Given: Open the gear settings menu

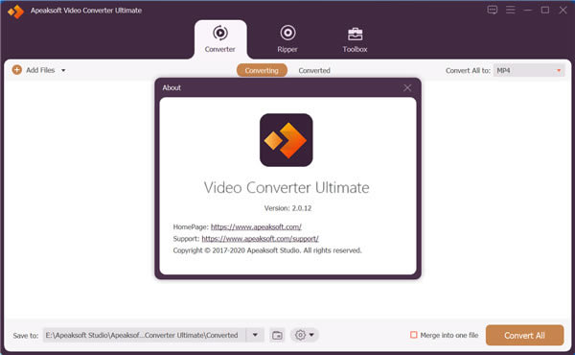Looking at the screenshot, I should [305, 335].
